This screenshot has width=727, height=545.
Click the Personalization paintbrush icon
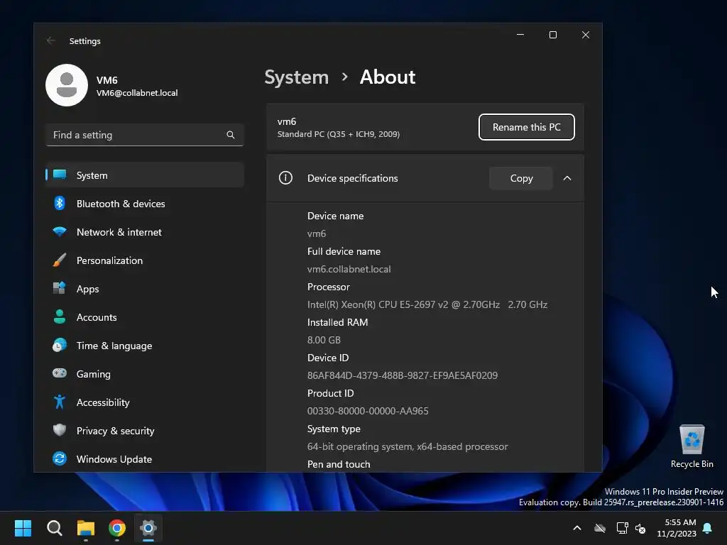[60, 260]
